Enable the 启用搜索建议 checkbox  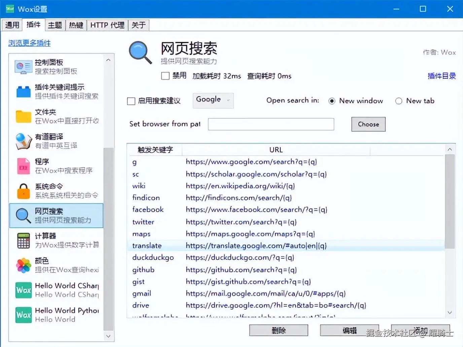pyautogui.click(x=131, y=101)
